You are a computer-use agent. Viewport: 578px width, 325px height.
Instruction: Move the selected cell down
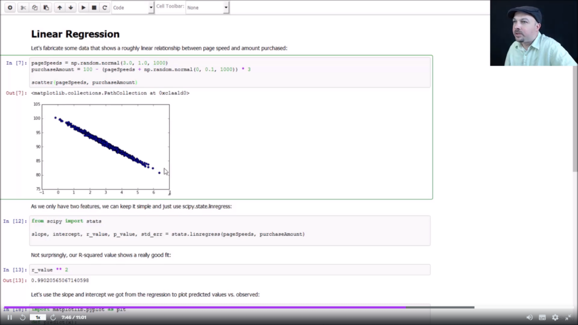[x=71, y=7]
